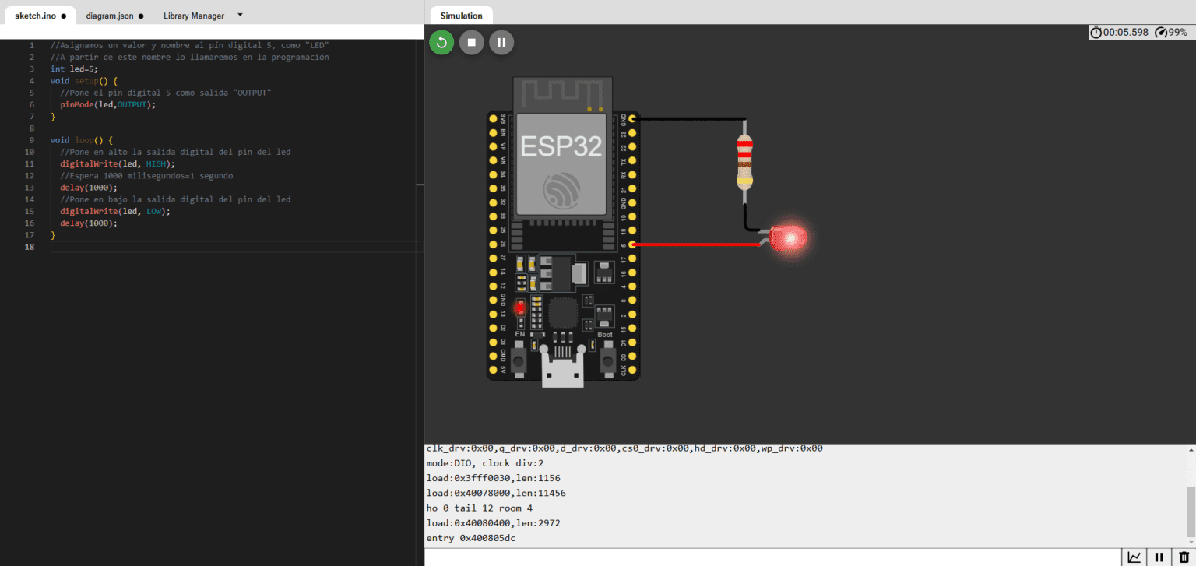Screen dimensions: 1196x566
Task: Place cursor on the digitalWrite HIGH line
Action: [117, 163]
